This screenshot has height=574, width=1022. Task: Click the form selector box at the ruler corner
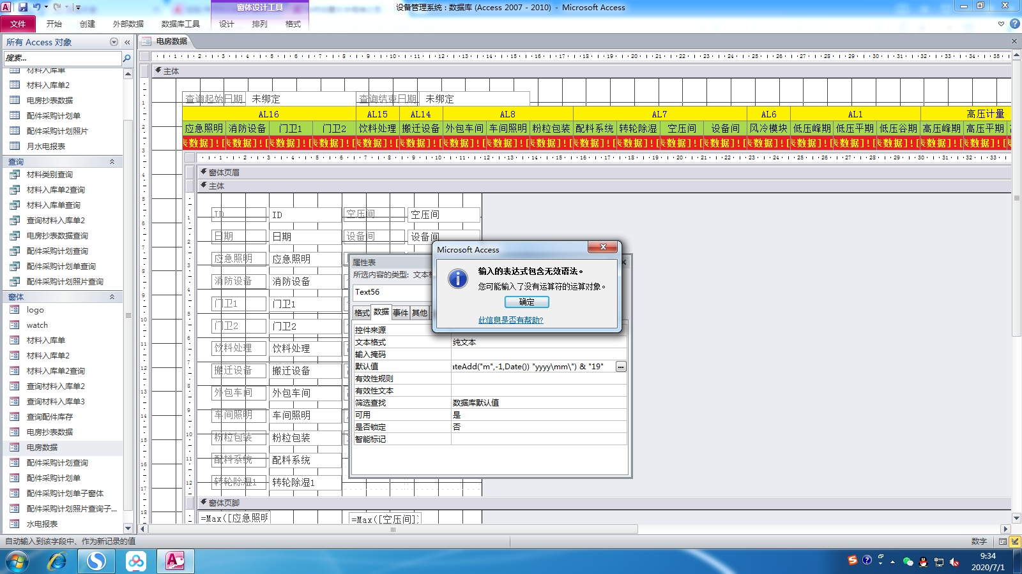(144, 57)
